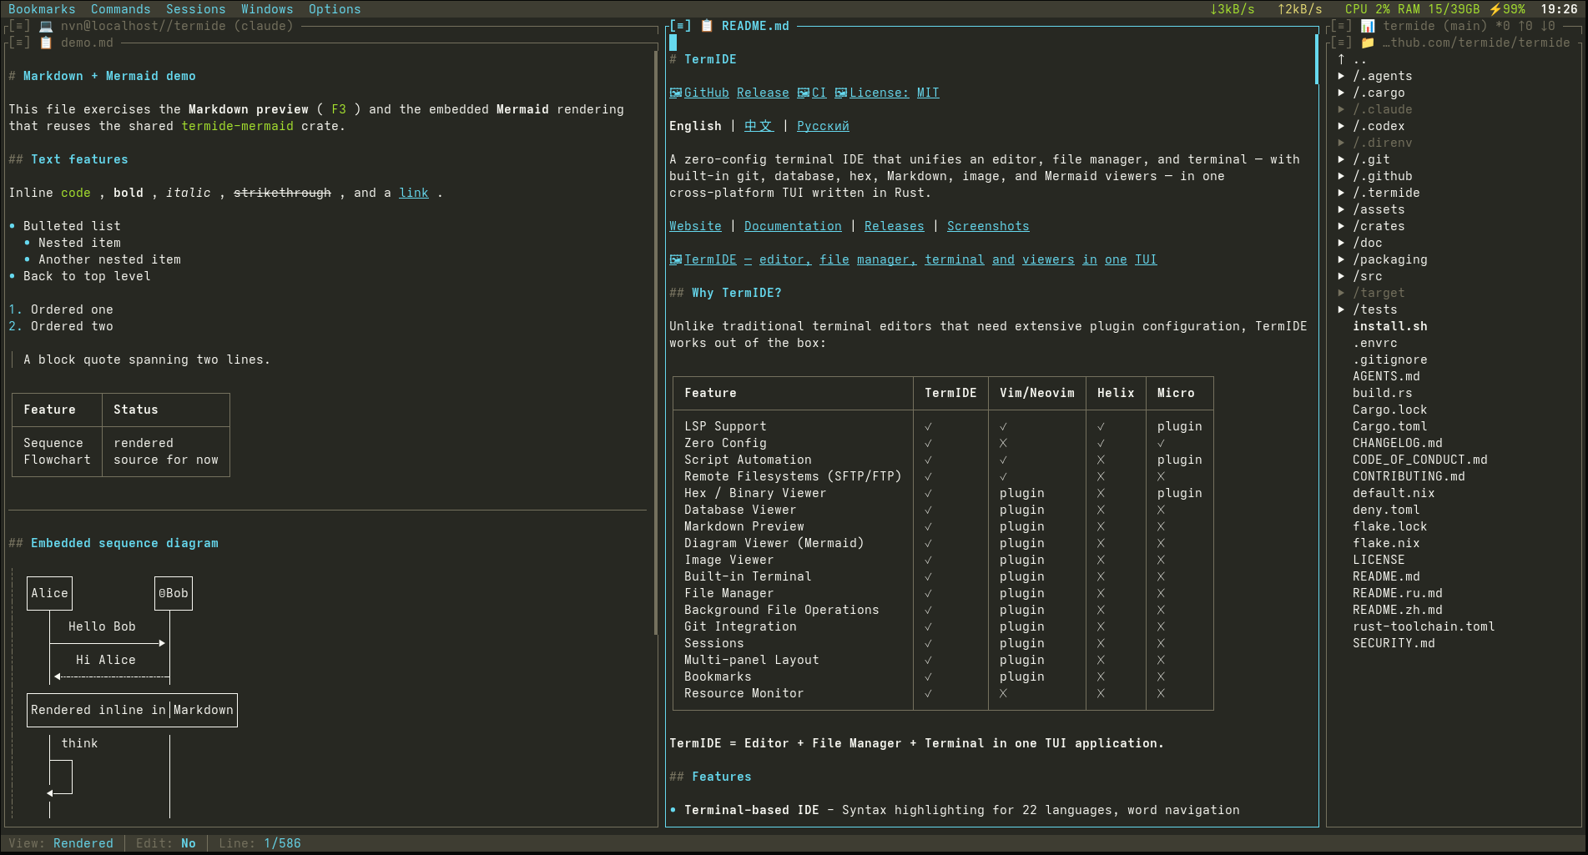Select the demo.md tab title
Viewport: 1588px width, 855px height.
87,43
